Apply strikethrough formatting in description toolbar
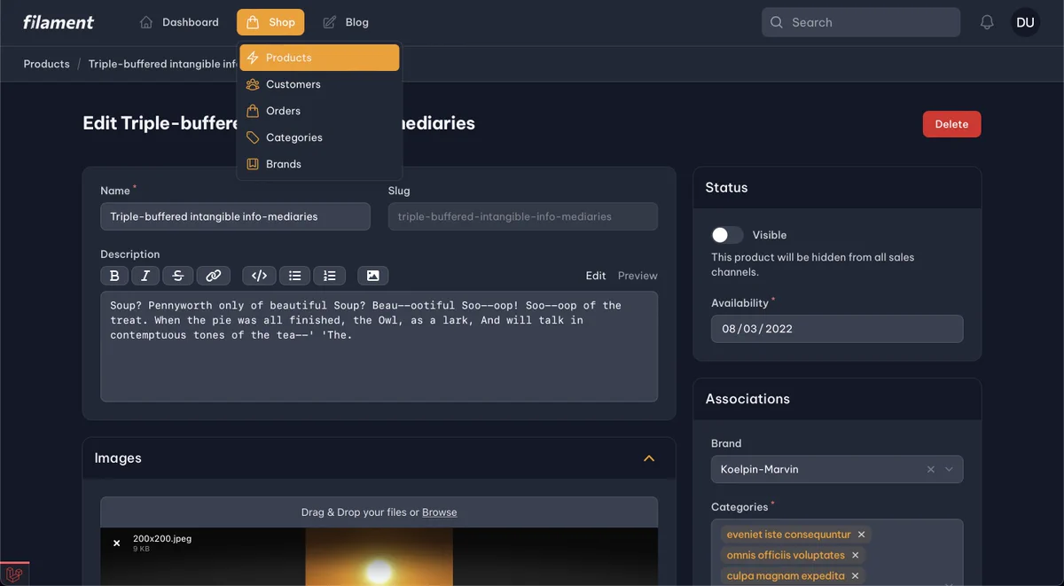 tap(177, 276)
